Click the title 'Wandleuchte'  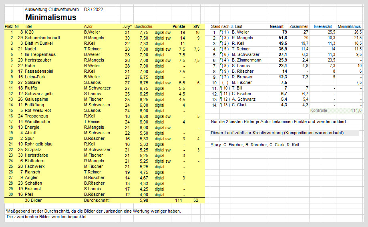(x=38, y=122)
